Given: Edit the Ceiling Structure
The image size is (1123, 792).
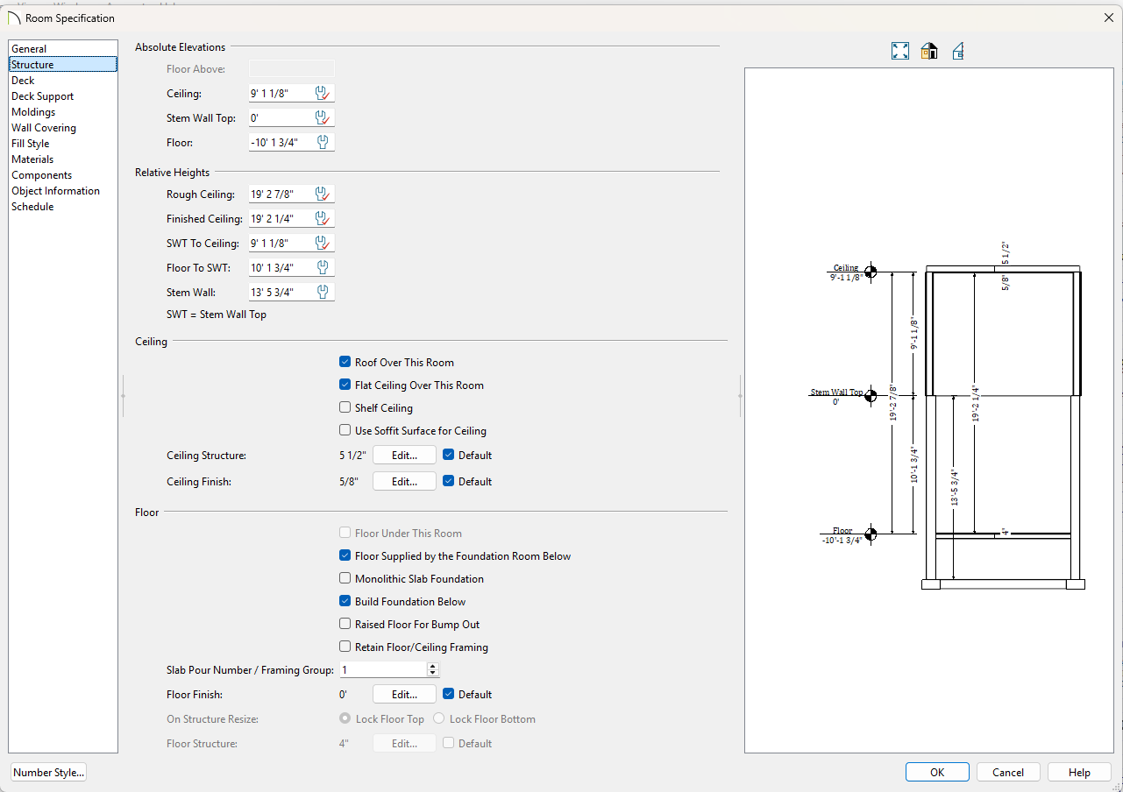Looking at the screenshot, I should click(x=404, y=456).
